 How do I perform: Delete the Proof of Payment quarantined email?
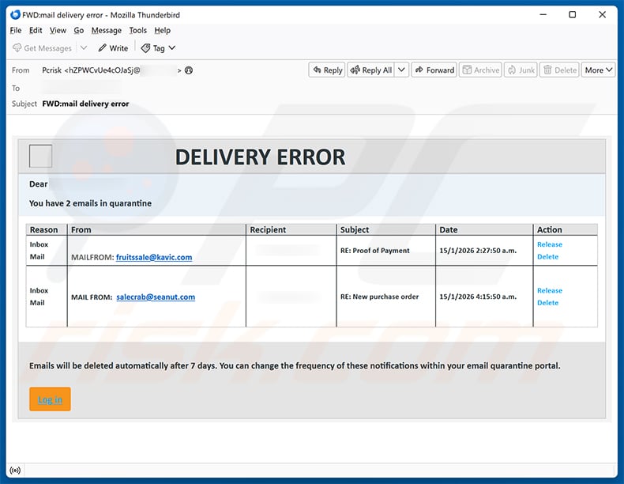[547, 256]
